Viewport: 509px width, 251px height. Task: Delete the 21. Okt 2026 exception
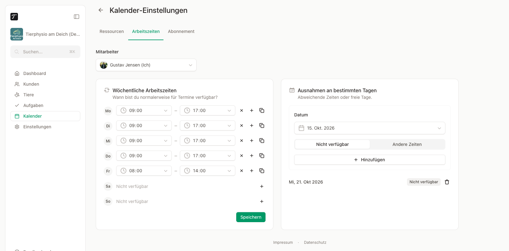tap(447, 182)
